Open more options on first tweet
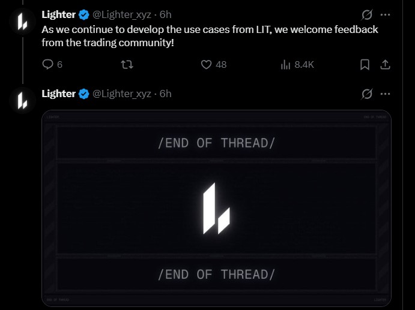Screen dimensions: 415x310 pyautogui.click(x=386, y=14)
